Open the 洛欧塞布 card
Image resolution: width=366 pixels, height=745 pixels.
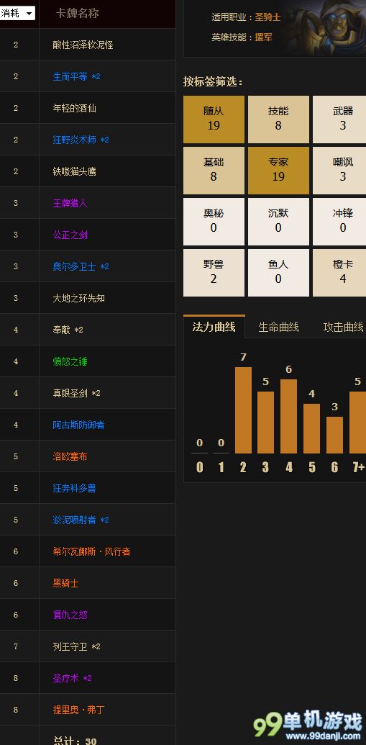tap(70, 456)
